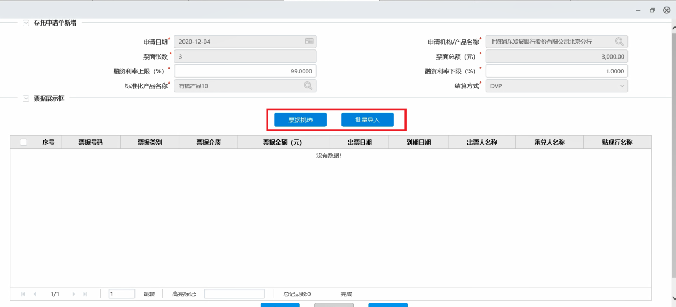Click the 标准化产品名称 field text

(193, 86)
